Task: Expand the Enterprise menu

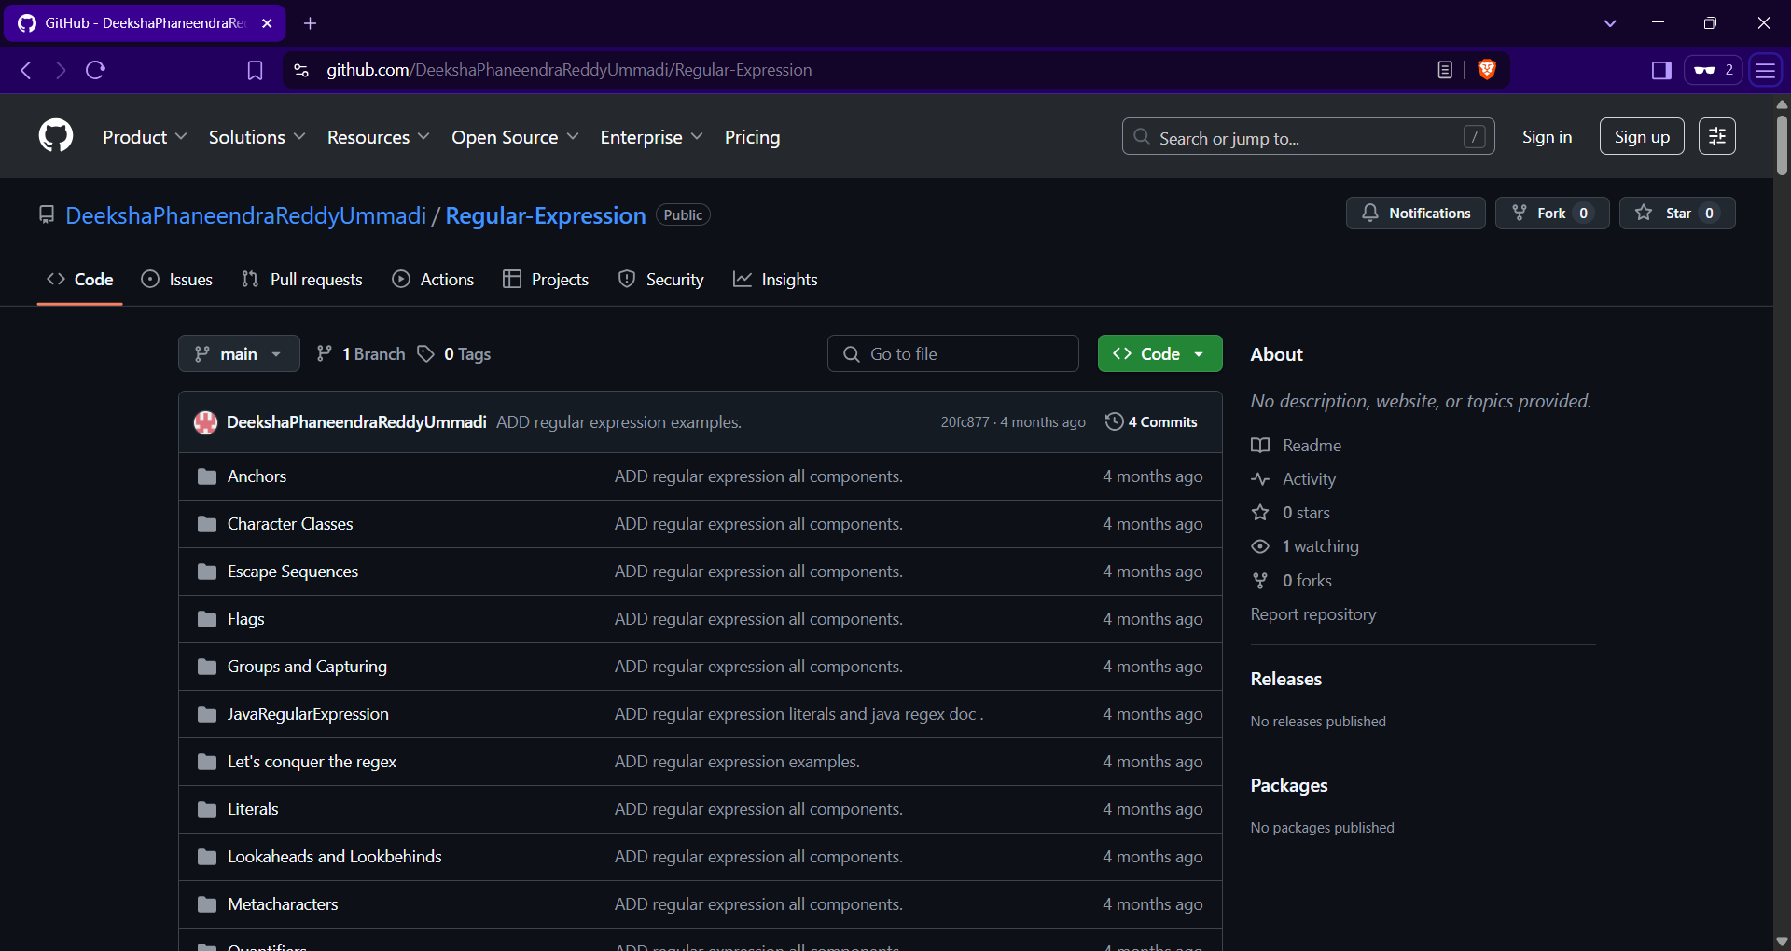Action: [x=651, y=137]
